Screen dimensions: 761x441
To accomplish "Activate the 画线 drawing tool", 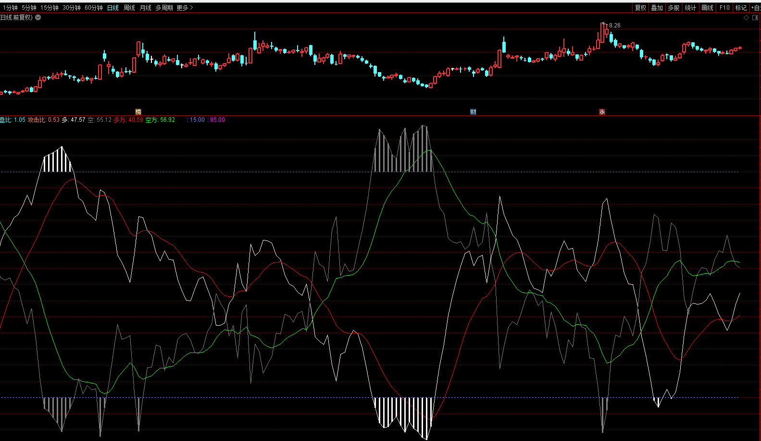I will 707,8.
